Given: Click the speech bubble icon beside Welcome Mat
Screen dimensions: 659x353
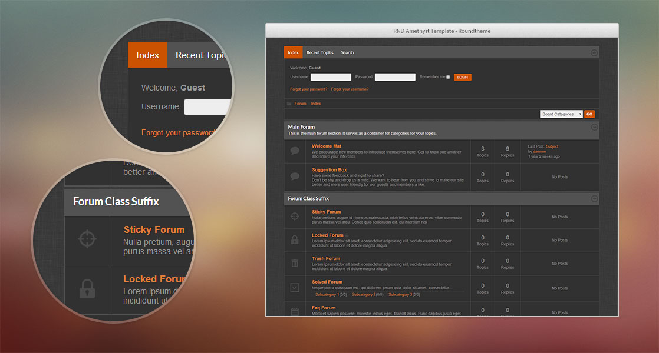Looking at the screenshot, I should click(x=295, y=151).
